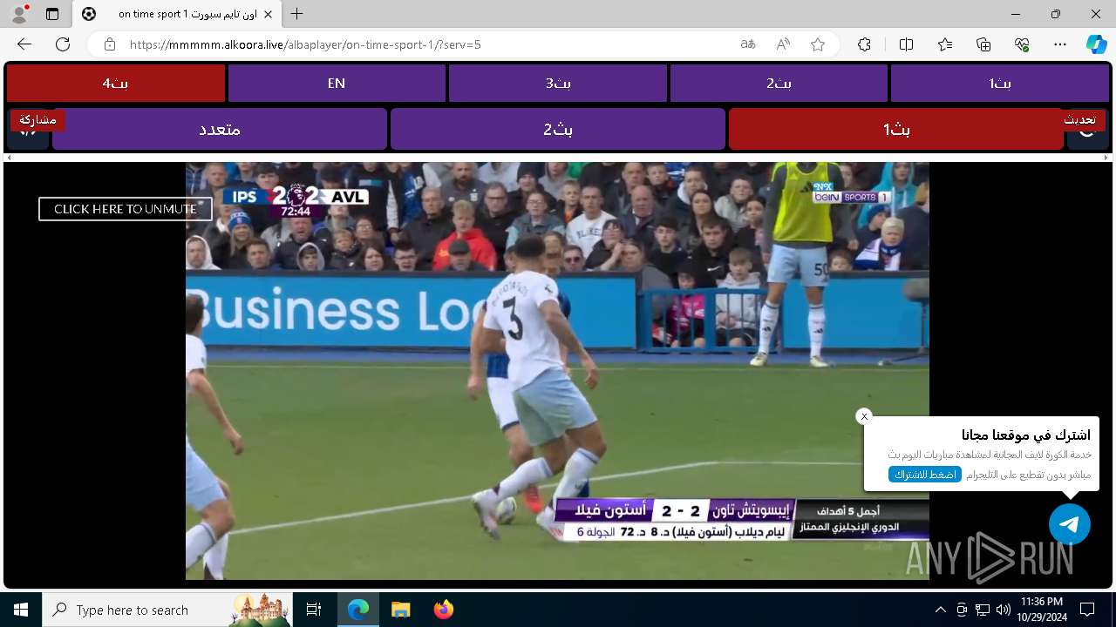Image resolution: width=1116 pixels, height=627 pixels.
Task: Close the subscription popup with X
Action: click(x=864, y=416)
